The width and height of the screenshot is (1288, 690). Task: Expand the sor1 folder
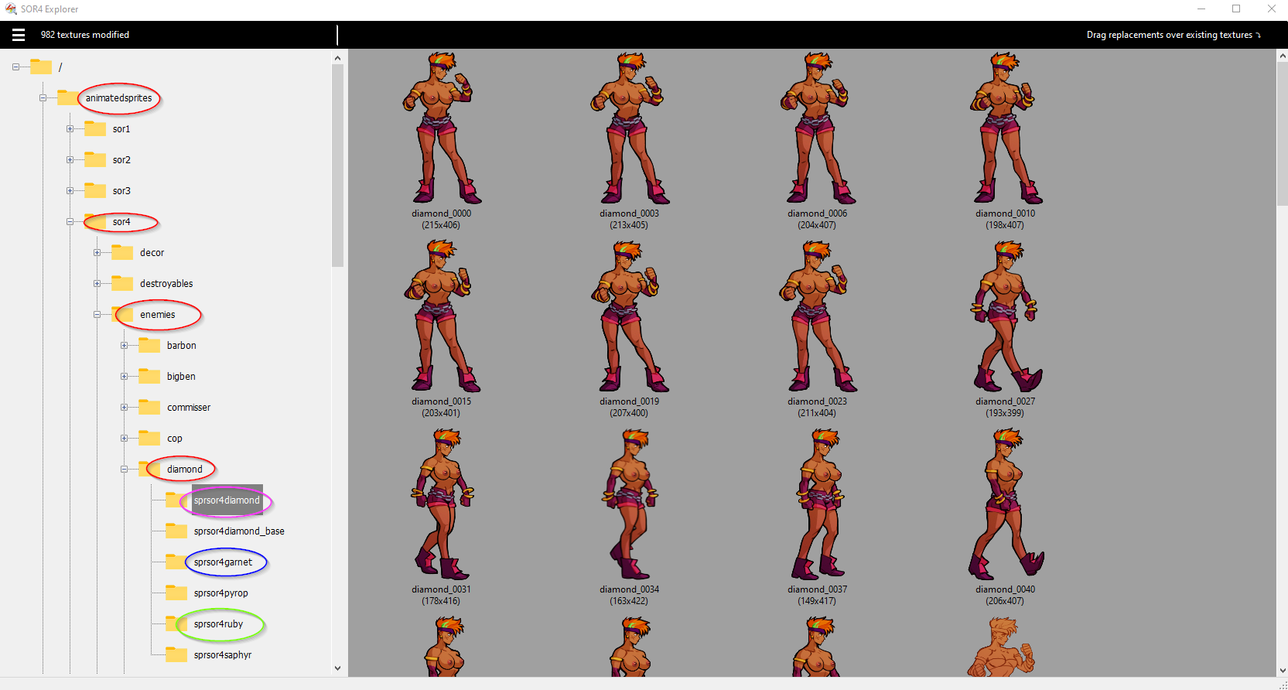tap(70, 129)
